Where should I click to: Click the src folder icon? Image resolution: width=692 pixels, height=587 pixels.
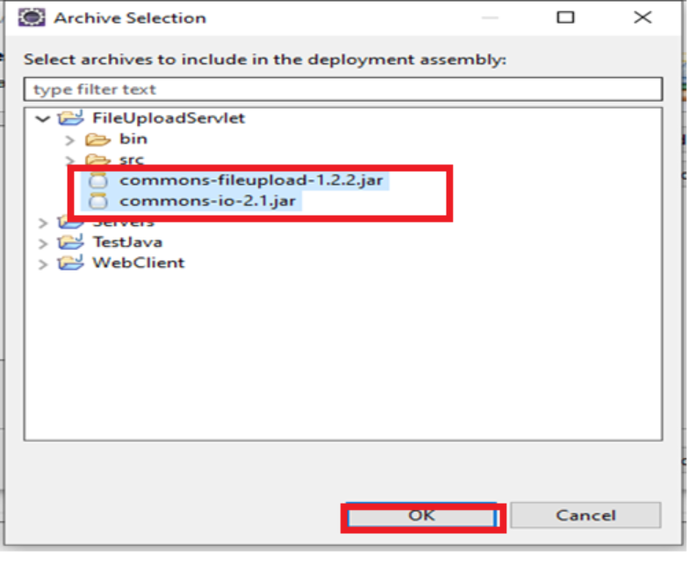pyautogui.click(x=98, y=159)
